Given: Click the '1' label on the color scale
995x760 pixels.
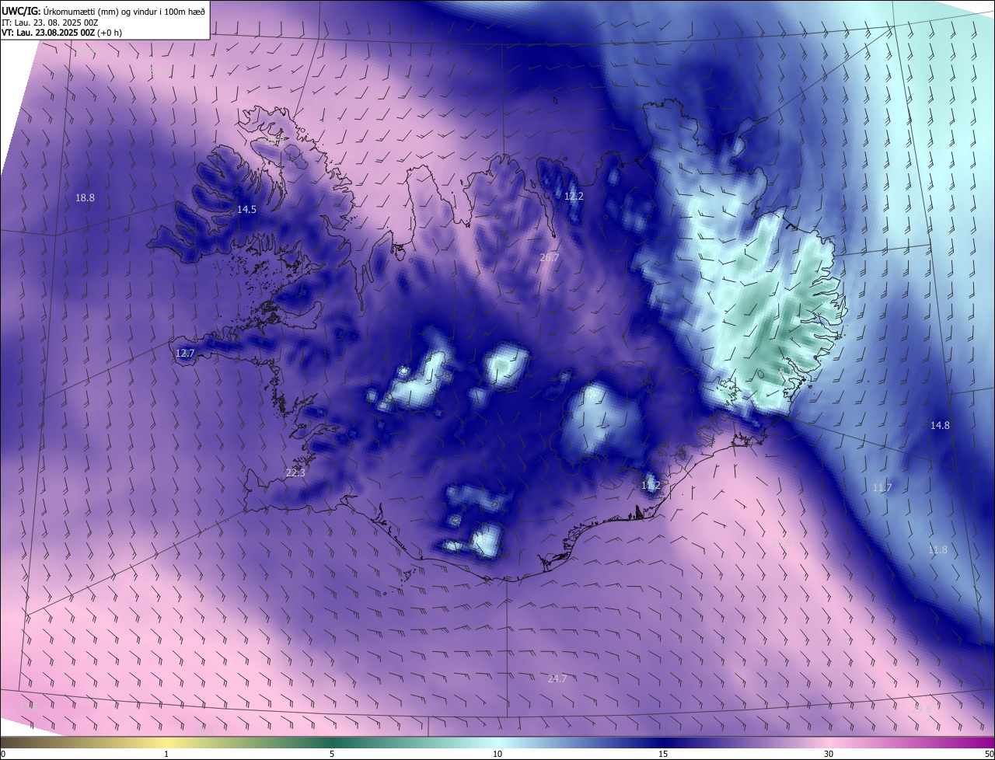Looking at the screenshot, I should tap(166, 754).
